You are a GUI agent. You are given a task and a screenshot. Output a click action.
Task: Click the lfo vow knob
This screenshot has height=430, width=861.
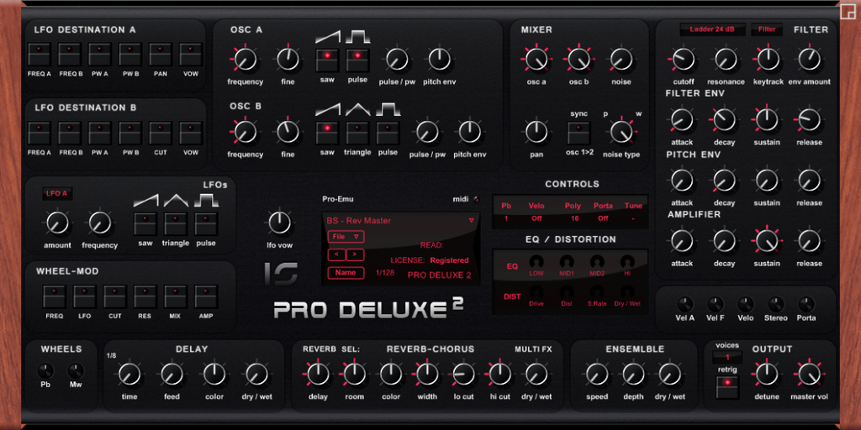[279, 223]
